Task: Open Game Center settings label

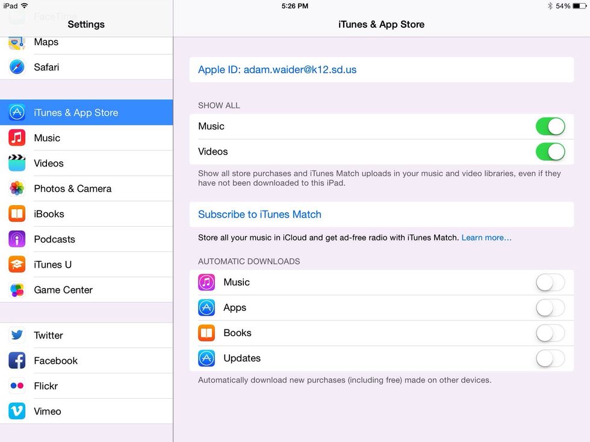Action: (x=63, y=290)
